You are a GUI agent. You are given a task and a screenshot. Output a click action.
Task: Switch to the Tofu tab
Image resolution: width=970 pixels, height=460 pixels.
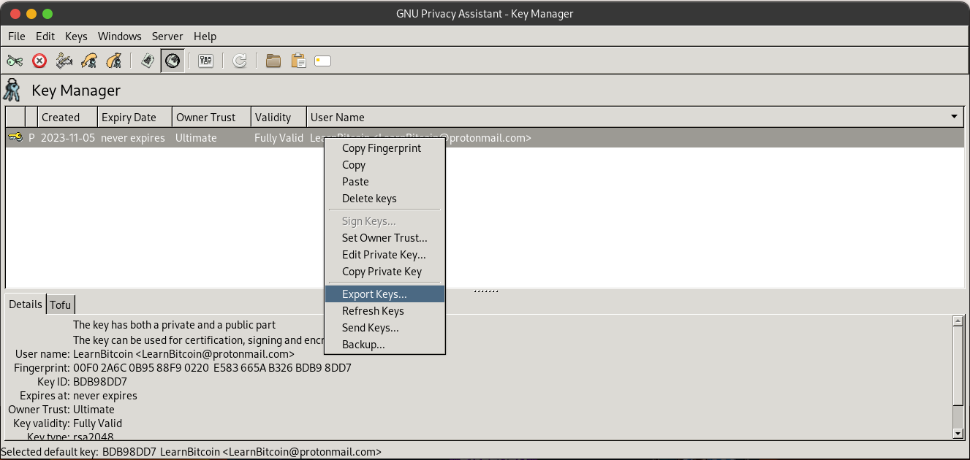(x=60, y=304)
